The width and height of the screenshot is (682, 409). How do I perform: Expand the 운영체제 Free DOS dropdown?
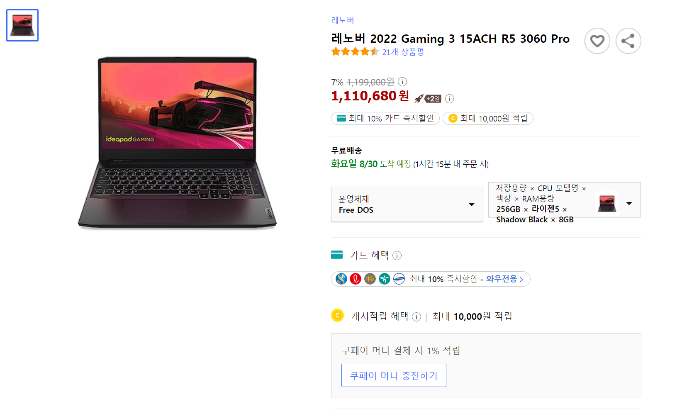pos(407,204)
